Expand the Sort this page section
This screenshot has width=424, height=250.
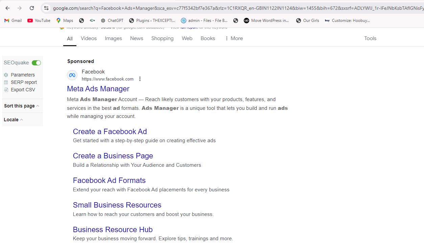point(22,106)
